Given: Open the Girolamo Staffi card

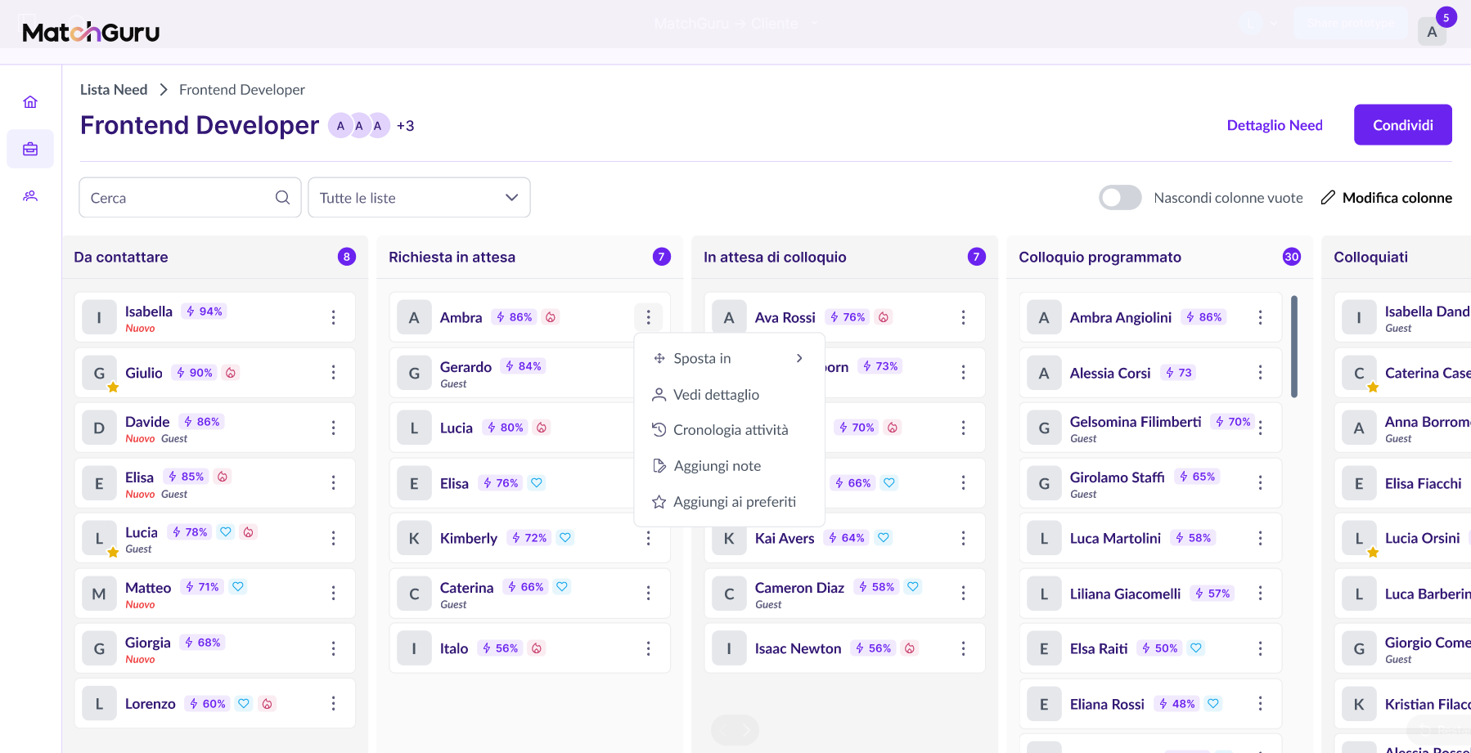Looking at the screenshot, I should (x=1150, y=483).
